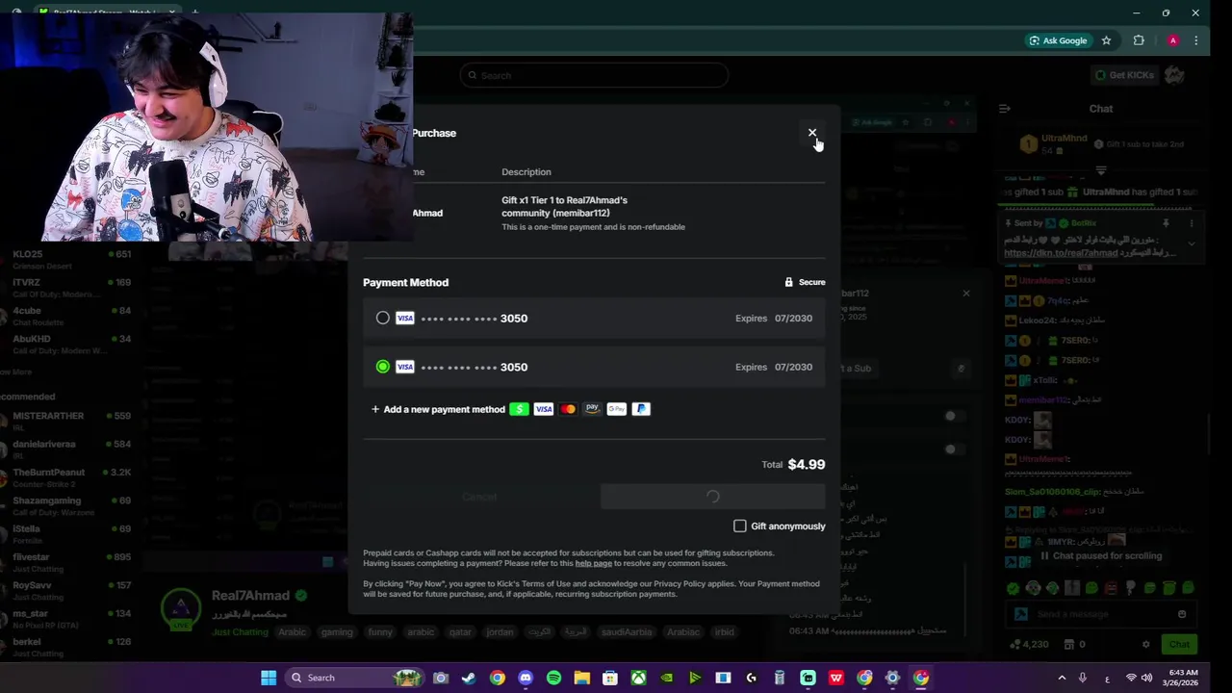Click the loading Pay Now button
Screen dimensions: 1232x693
[x=712, y=497]
